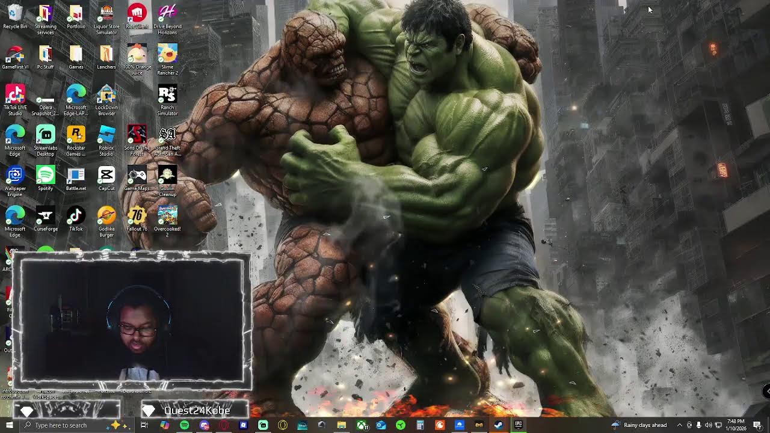Launch Slime Rancher 2 from the desktop
Screen dimensions: 770x433
coord(167,61)
